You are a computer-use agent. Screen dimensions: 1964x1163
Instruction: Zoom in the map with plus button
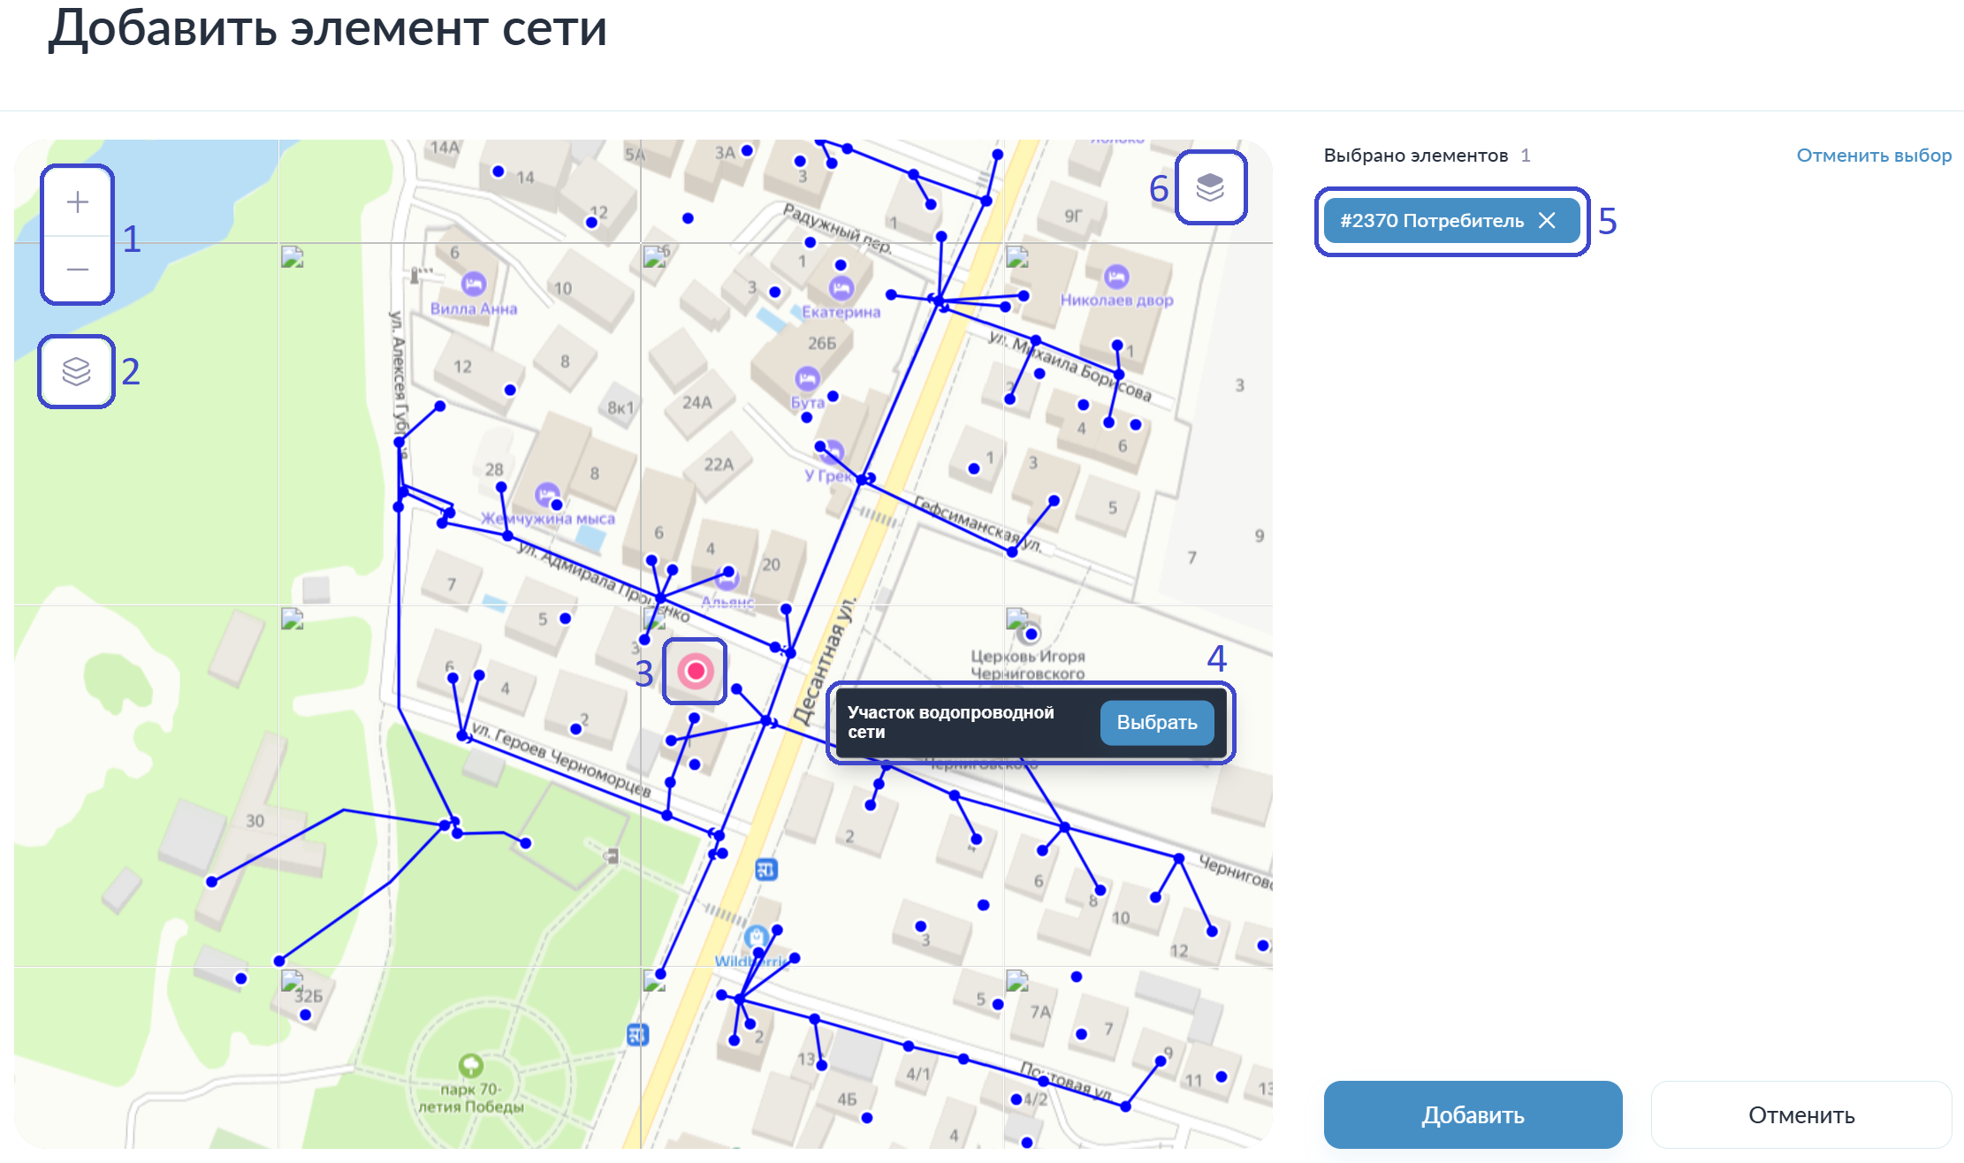tap(78, 202)
